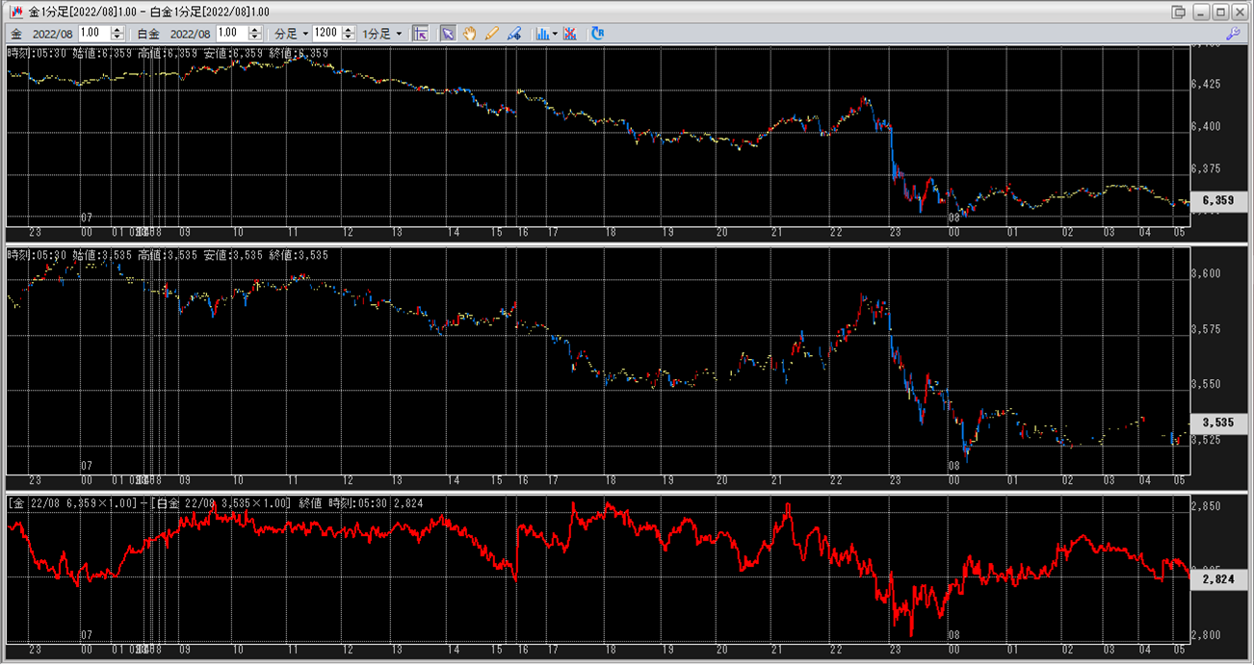Click the blue refresh reload icon
This screenshot has width=1254, height=665.
(x=597, y=33)
